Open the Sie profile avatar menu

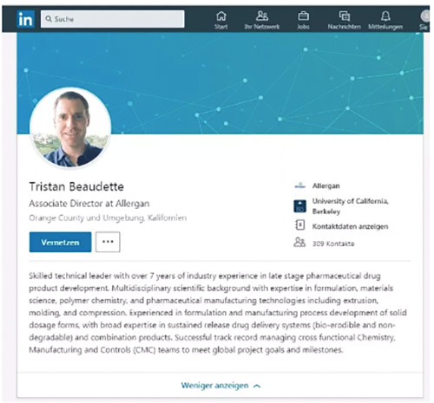tap(424, 16)
